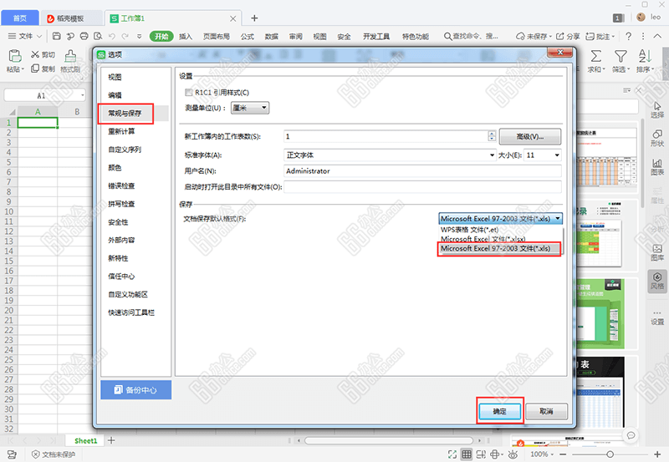Viewport: 669px width, 462px height.
Task: Select 自定义序列 in options sidebar
Action: (x=125, y=150)
